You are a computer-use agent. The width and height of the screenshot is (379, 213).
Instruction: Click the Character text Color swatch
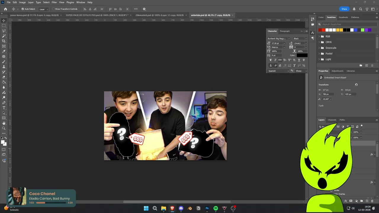302,55
